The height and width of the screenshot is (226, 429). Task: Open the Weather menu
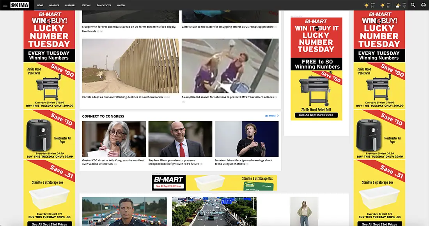point(54,5)
